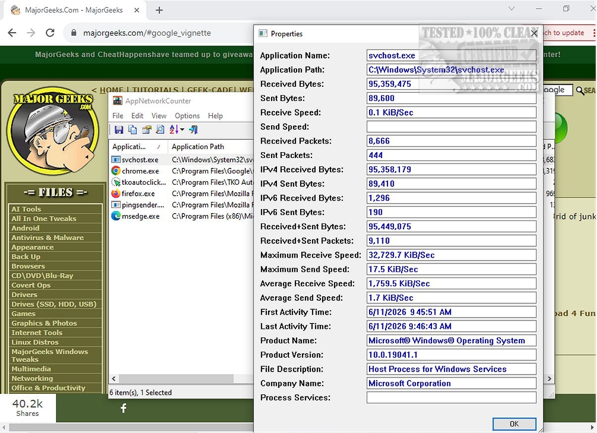Click the Properties dialog title icon
This screenshot has height=433, width=597.
click(263, 34)
